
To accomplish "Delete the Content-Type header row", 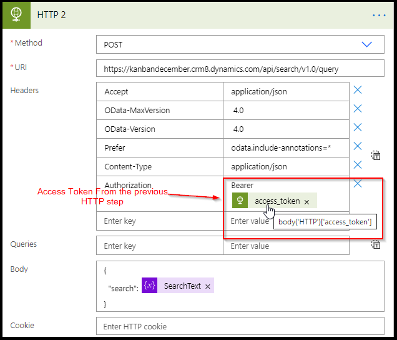I will click(358, 165).
